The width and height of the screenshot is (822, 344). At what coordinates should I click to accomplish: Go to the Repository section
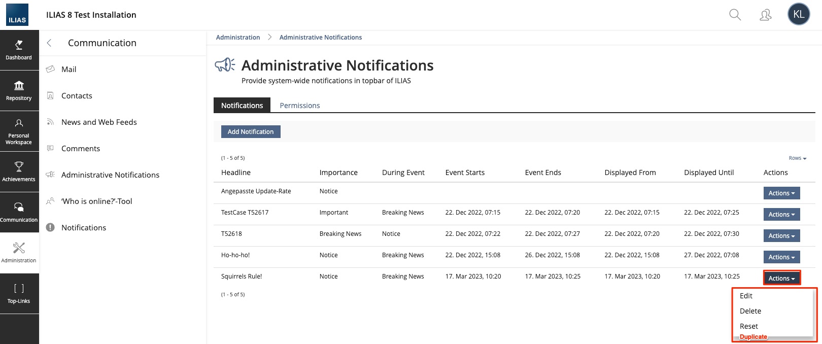pyautogui.click(x=19, y=90)
